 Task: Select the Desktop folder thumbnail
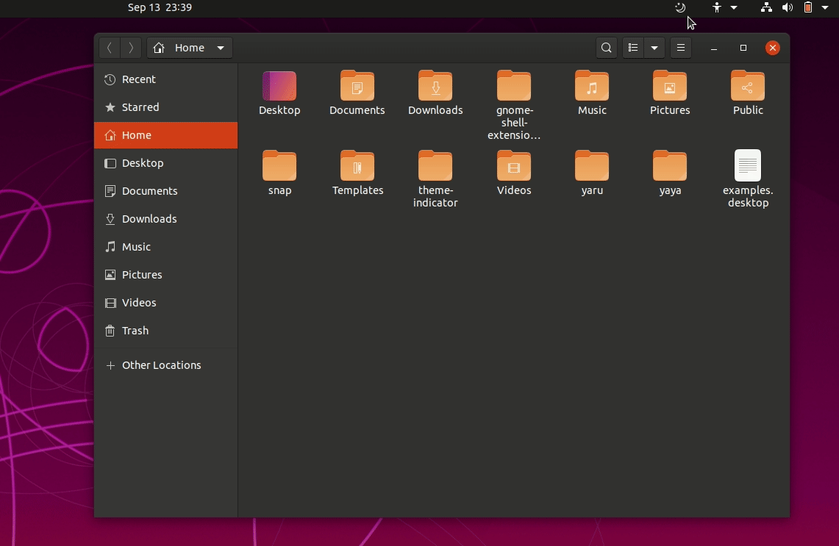click(279, 87)
